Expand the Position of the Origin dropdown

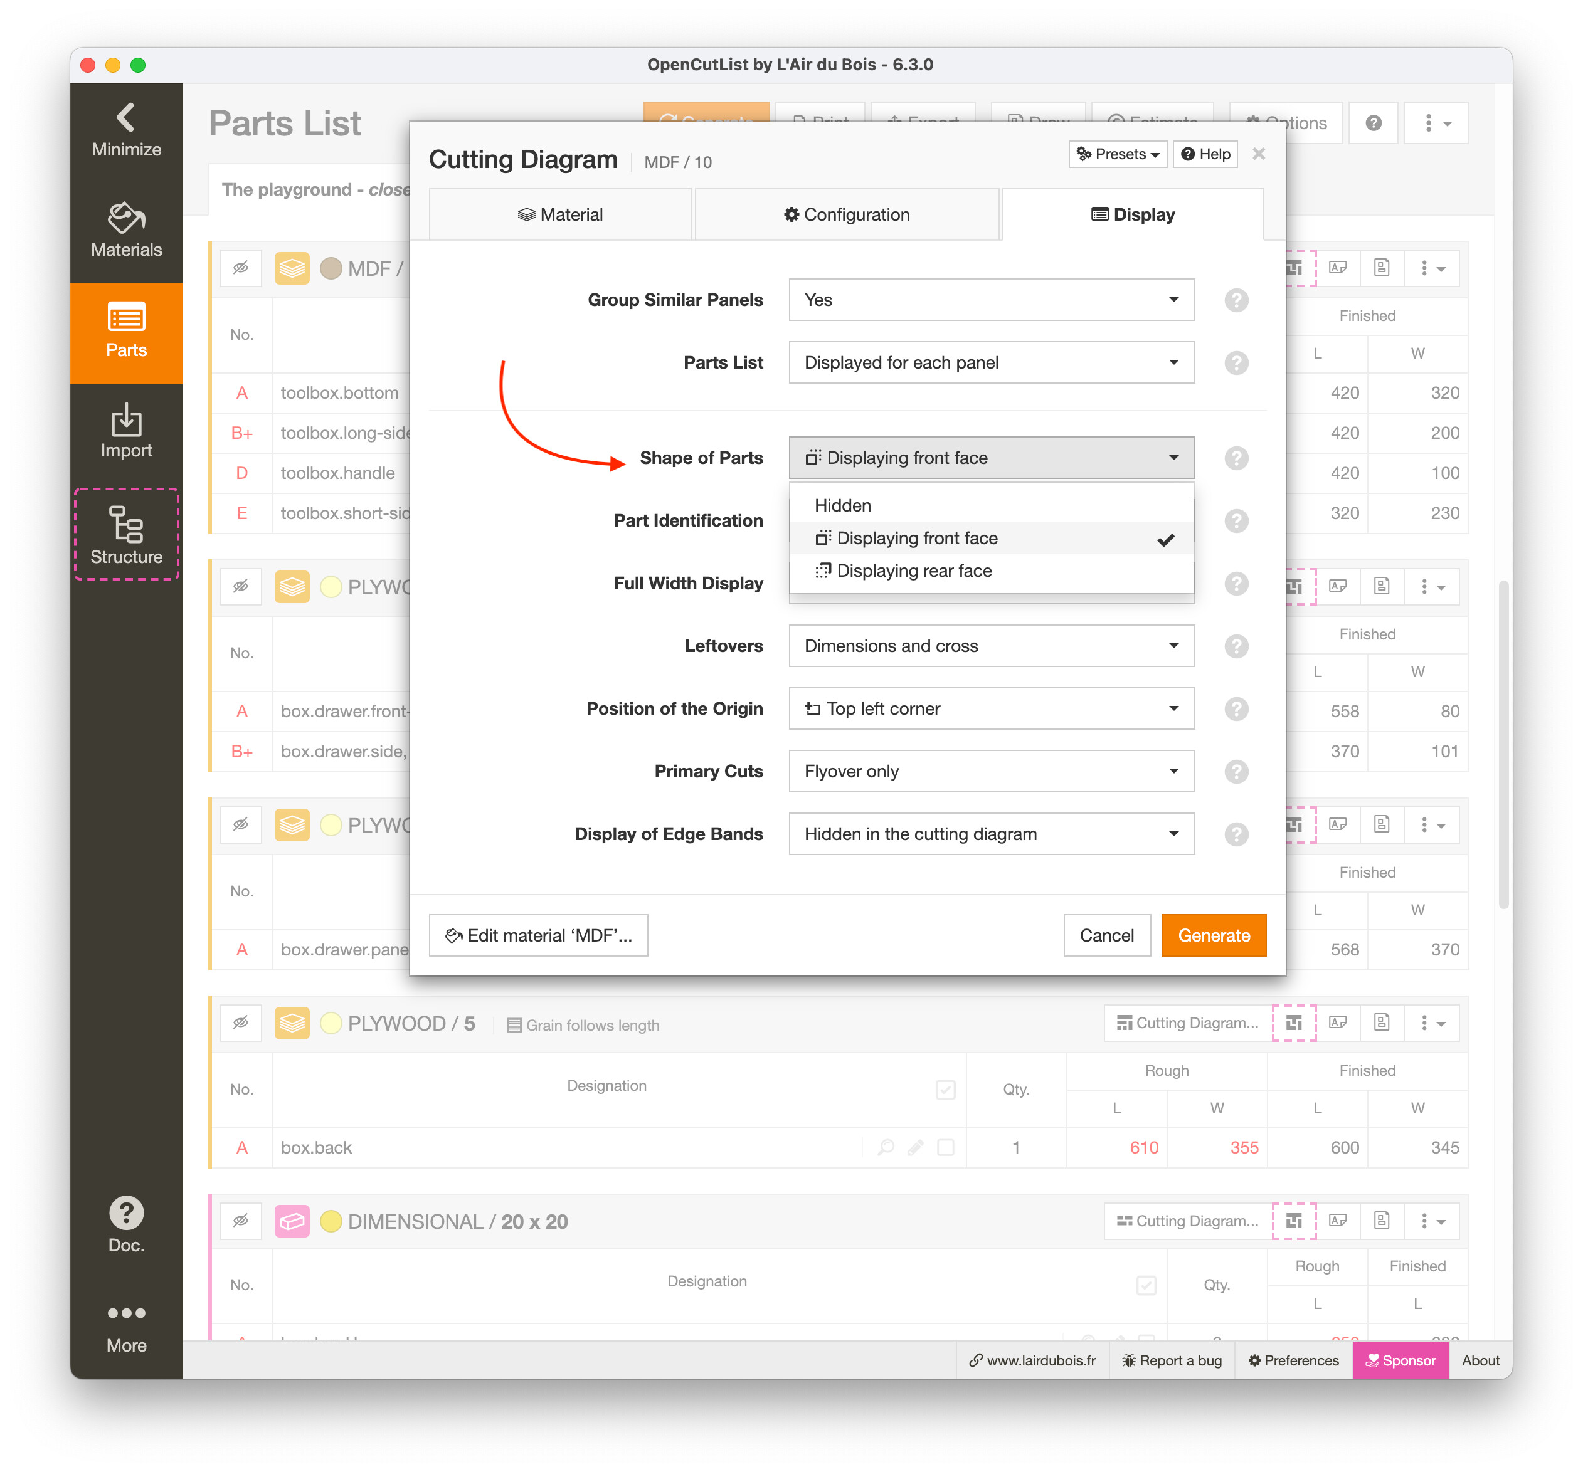(990, 708)
